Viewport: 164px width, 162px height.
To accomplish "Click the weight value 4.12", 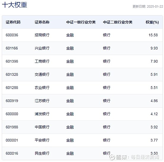I will tap(154, 114).
